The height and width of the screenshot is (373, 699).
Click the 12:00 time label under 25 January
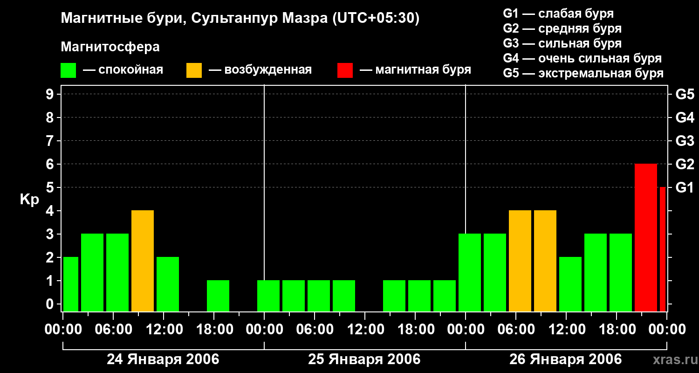tap(365, 330)
